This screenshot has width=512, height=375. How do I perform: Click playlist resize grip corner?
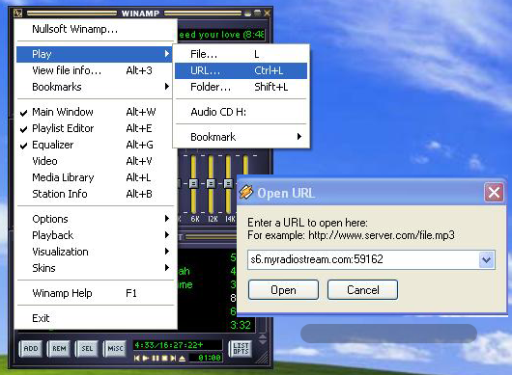pos(262,358)
